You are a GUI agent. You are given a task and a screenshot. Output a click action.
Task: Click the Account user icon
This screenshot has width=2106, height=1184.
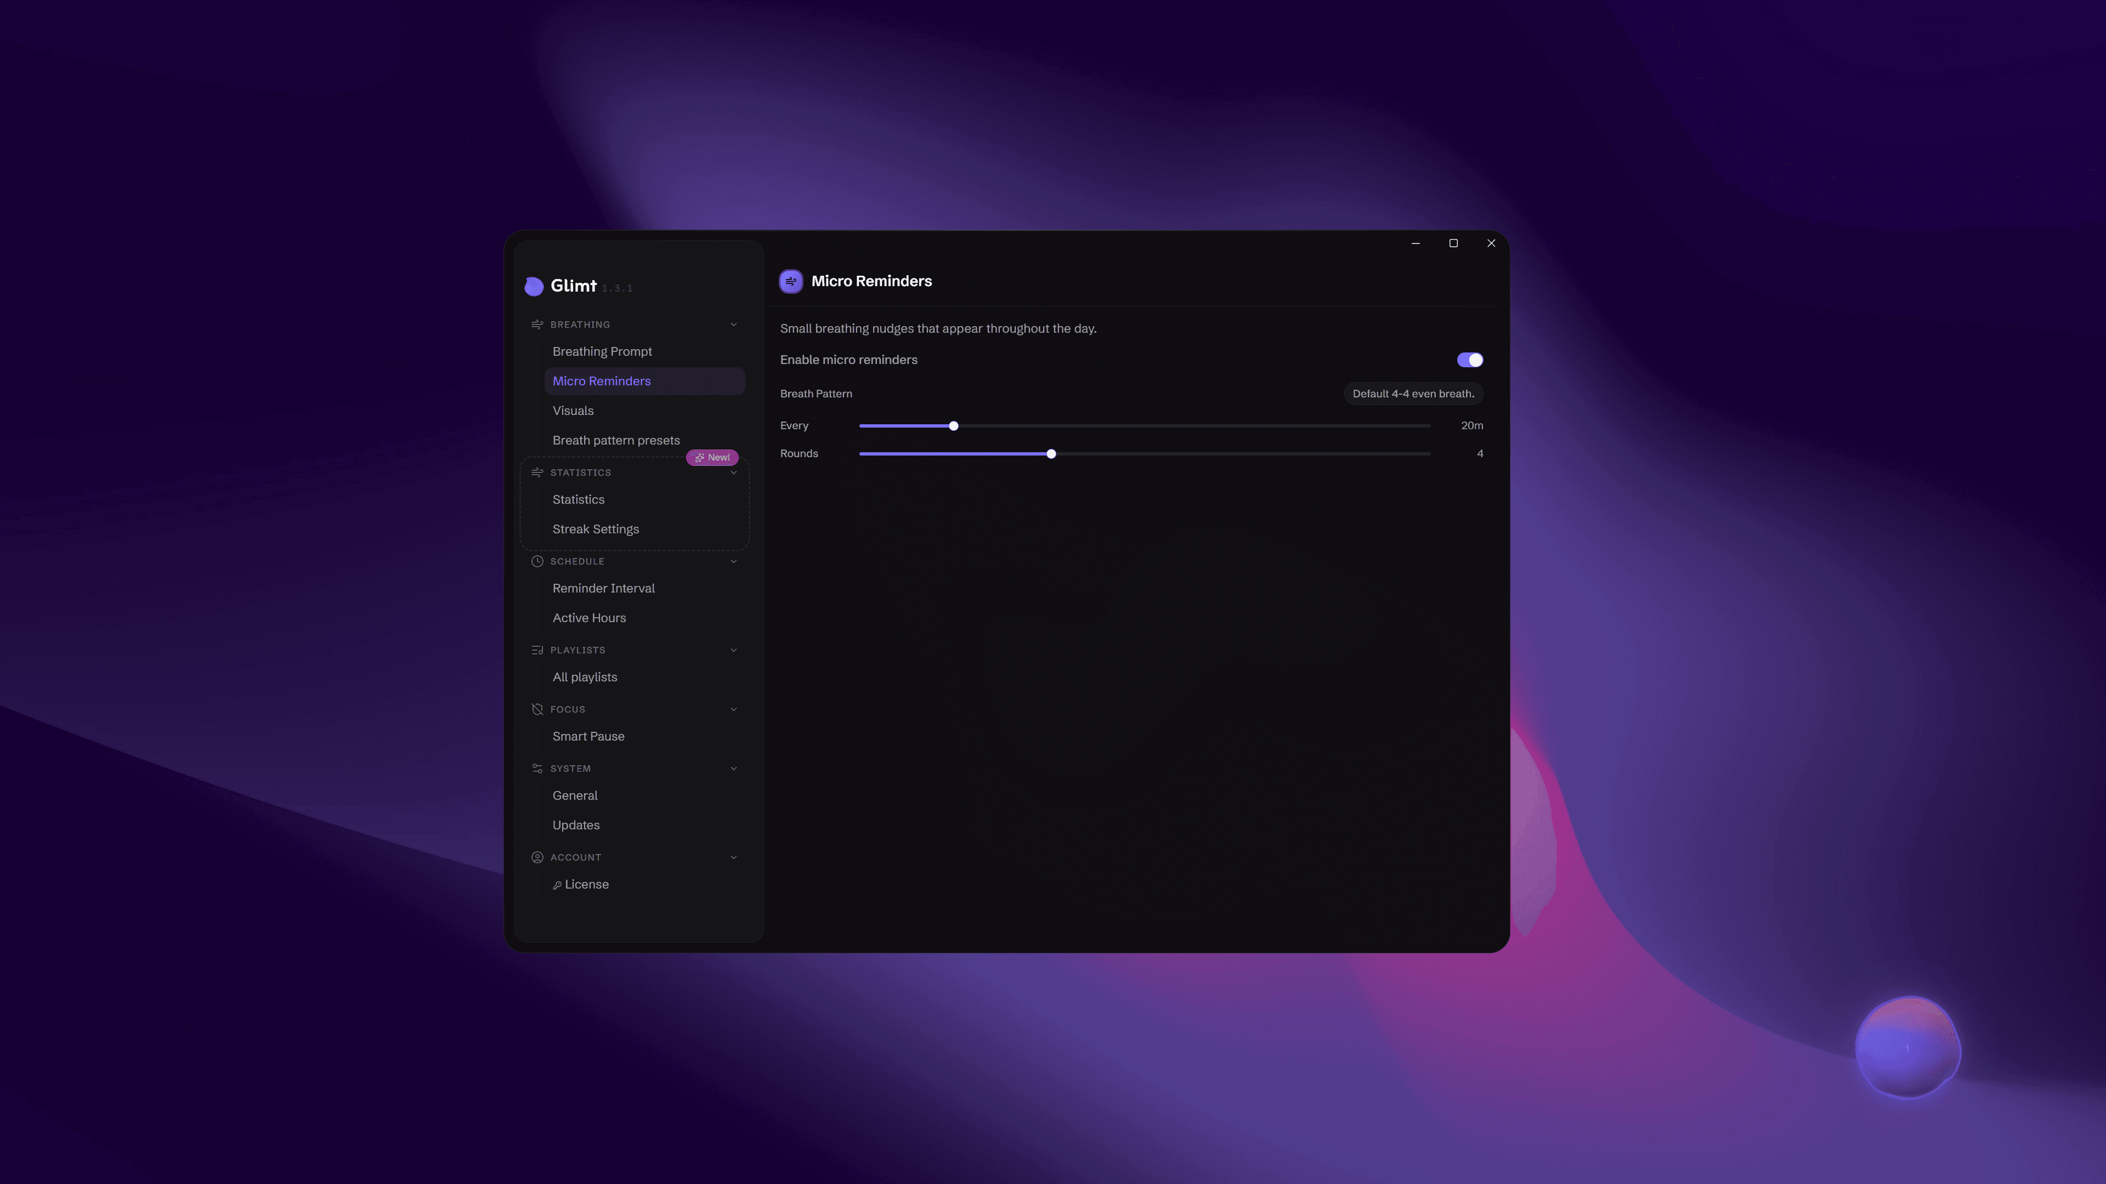click(537, 857)
